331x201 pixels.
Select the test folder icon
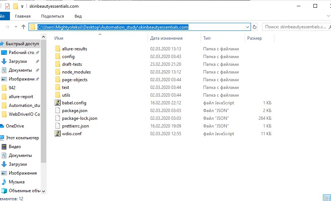click(58, 87)
